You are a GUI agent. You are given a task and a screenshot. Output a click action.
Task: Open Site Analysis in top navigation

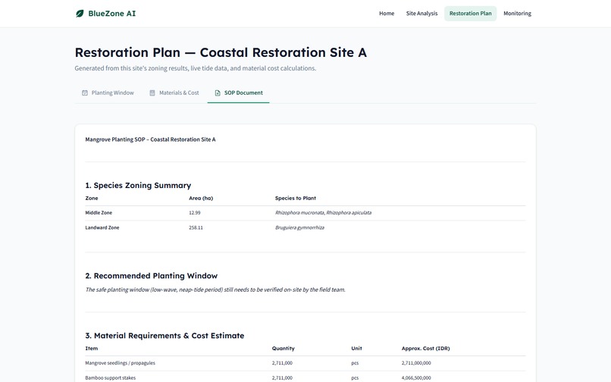click(x=421, y=13)
